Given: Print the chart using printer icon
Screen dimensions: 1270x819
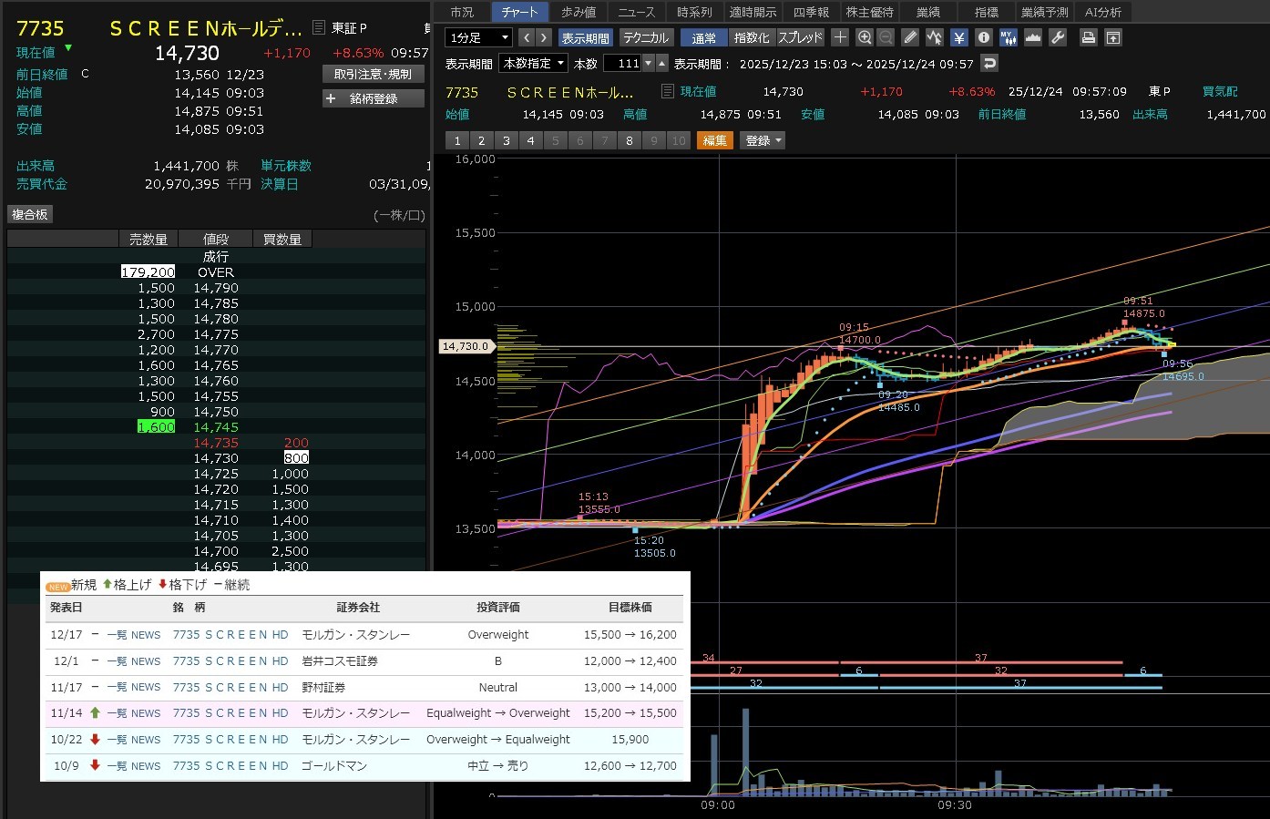Looking at the screenshot, I should [x=1088, y=37].
